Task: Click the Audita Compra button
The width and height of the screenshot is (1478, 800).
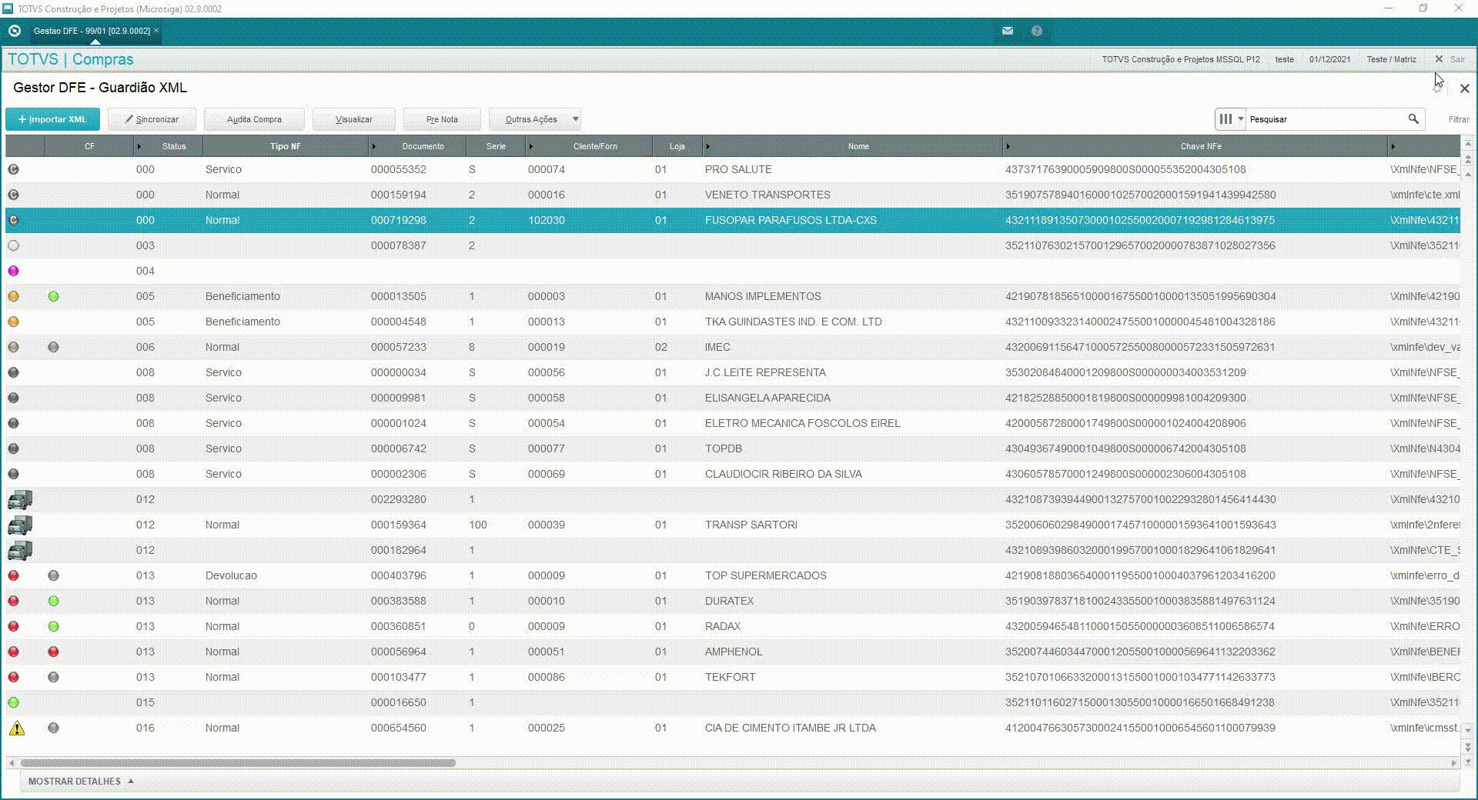Action: click(x=254, y=119)
